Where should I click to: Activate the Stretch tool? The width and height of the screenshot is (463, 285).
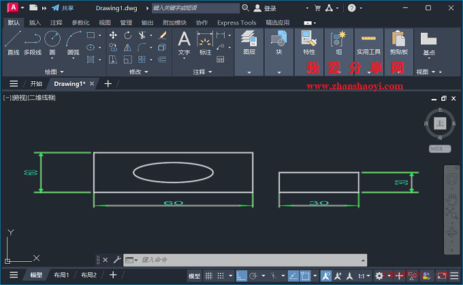113,59
